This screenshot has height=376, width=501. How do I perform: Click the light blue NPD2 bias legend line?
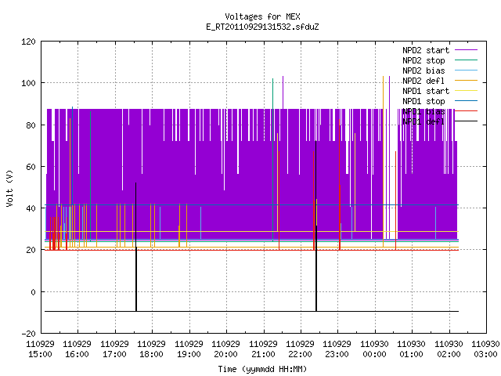pyautogui.click(x=466, y=70)
